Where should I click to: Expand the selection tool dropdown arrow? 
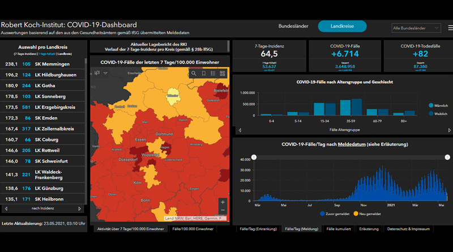click(105, 73)
